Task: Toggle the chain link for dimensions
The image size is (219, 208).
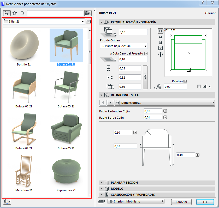Action: (x=145, y=77)
